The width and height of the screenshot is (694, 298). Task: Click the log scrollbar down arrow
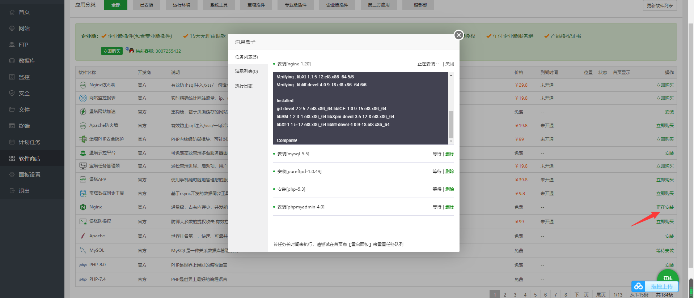451,142
